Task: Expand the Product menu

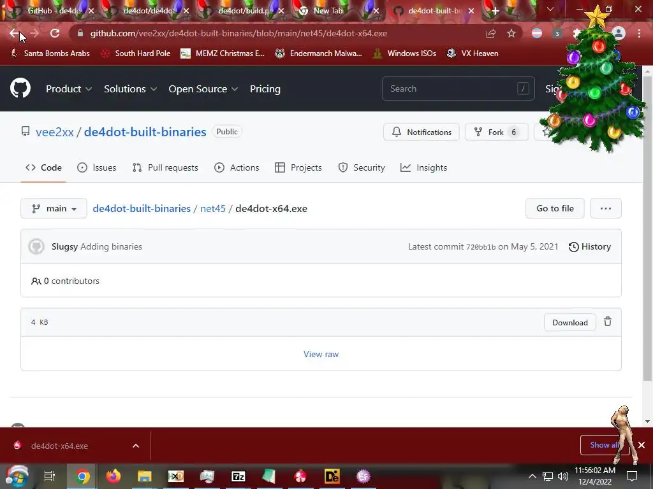Action: [69, 89]
